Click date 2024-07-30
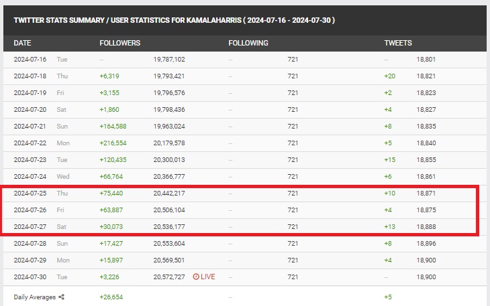490x306 pixels. tap(30, 277)
